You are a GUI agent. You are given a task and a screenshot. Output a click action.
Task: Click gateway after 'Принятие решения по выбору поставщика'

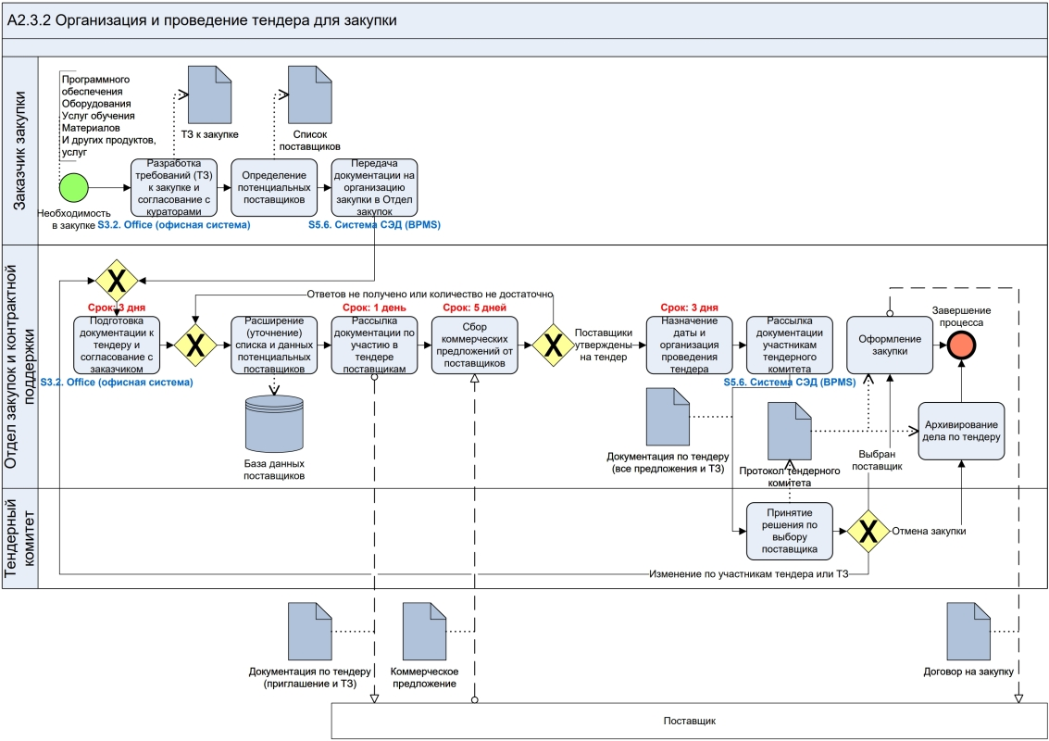868,531
